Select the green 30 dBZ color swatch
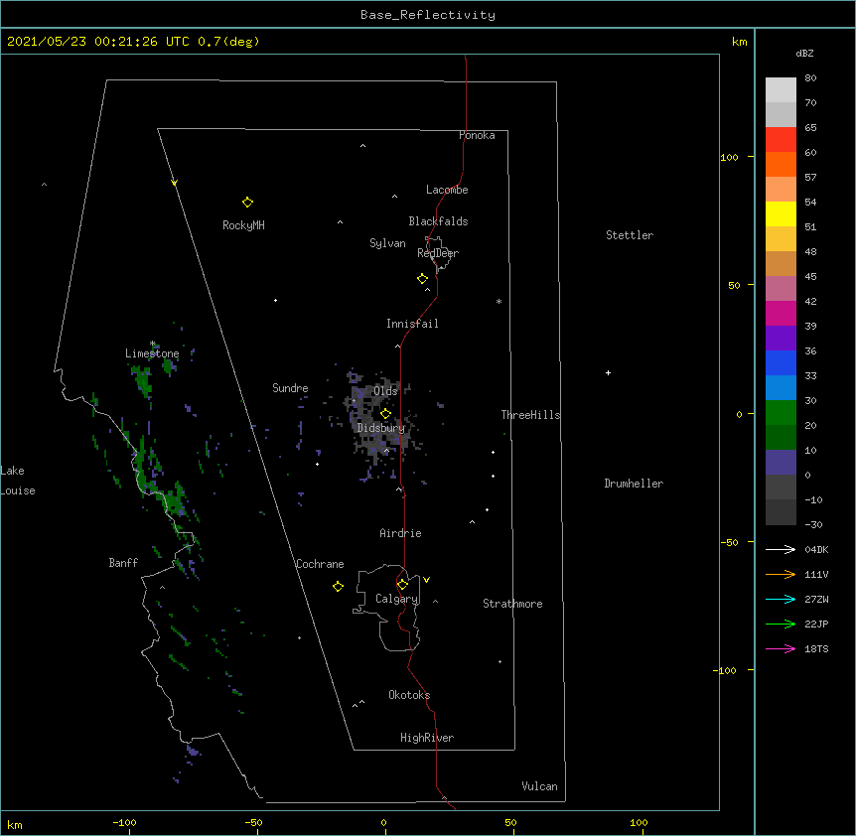 [x=781, y=413]
